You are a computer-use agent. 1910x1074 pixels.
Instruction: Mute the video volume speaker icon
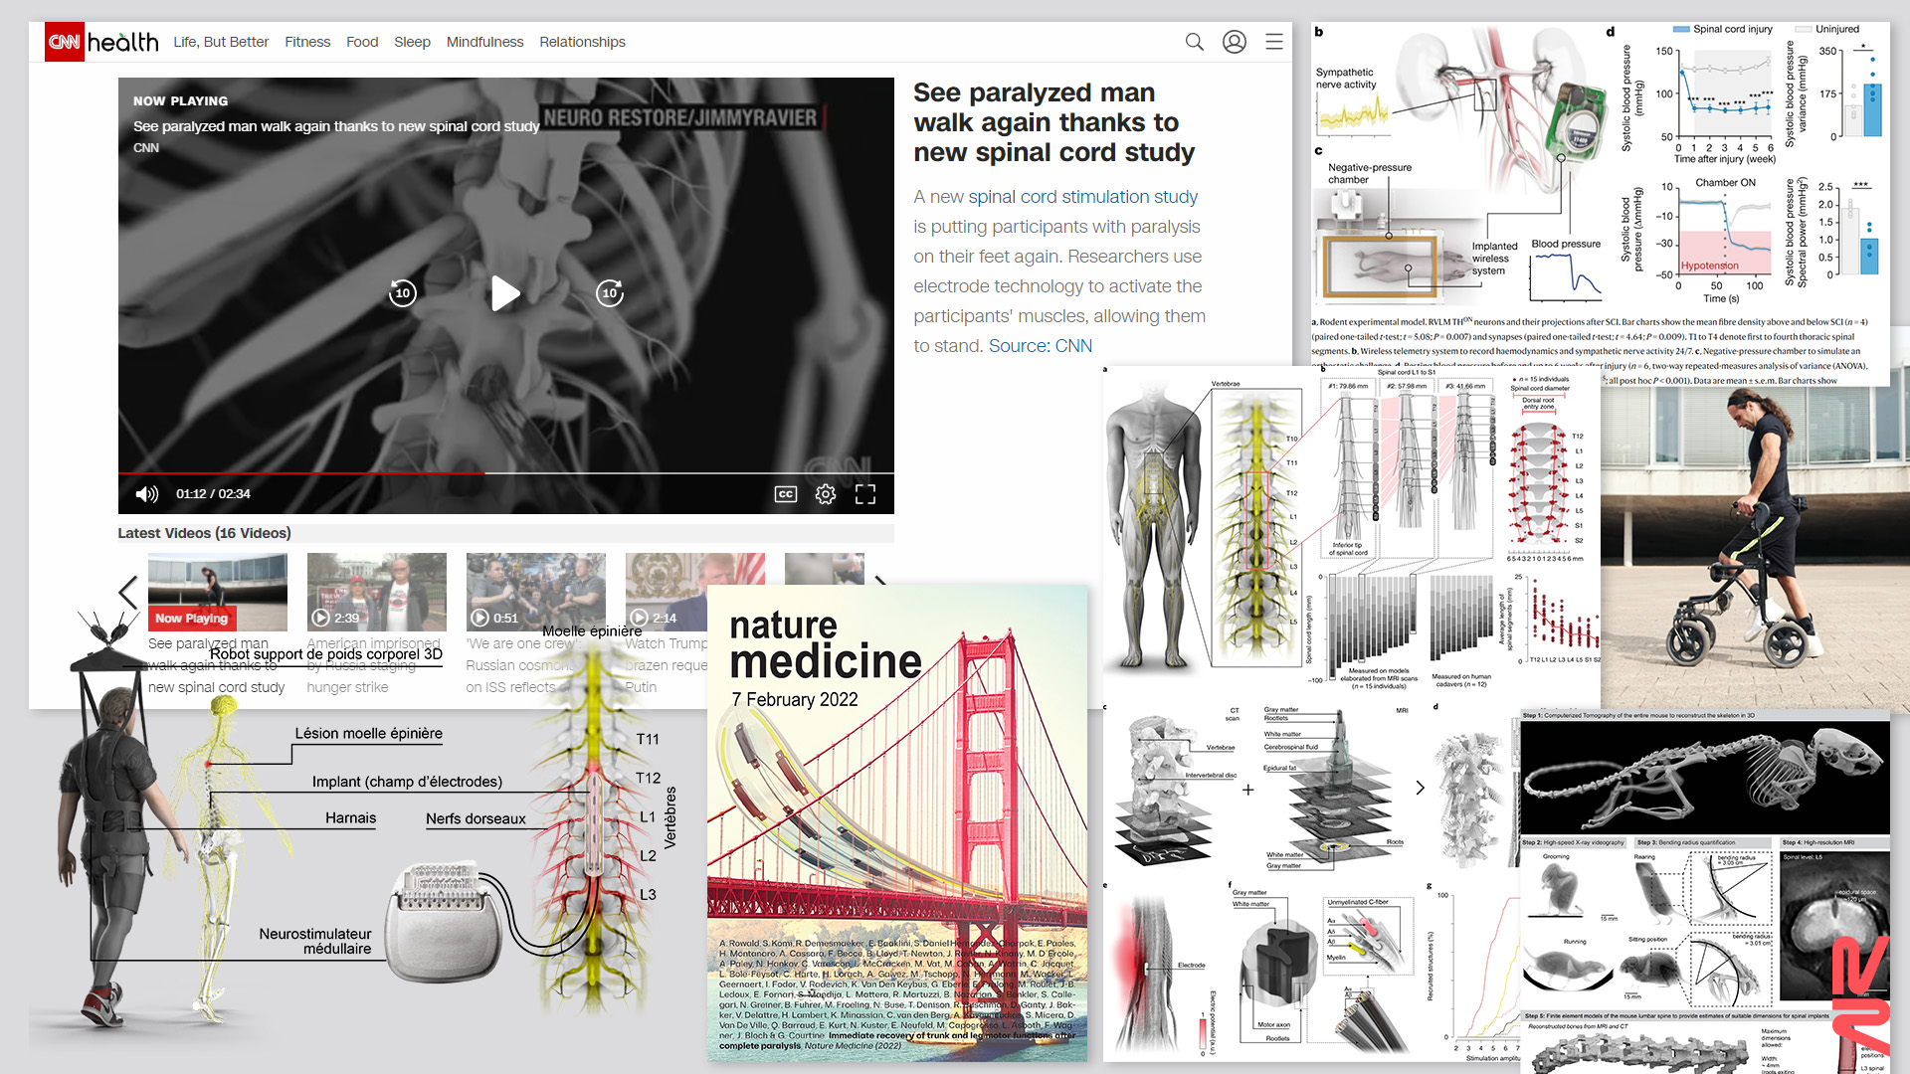146,494
